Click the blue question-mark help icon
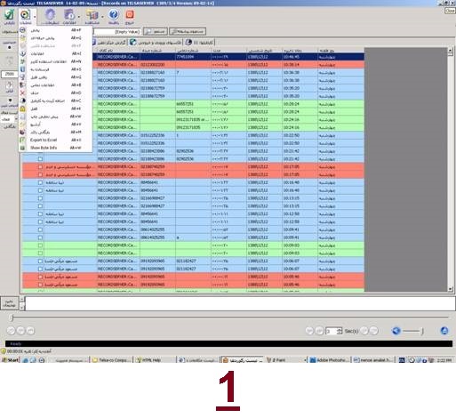 point(113,14)
